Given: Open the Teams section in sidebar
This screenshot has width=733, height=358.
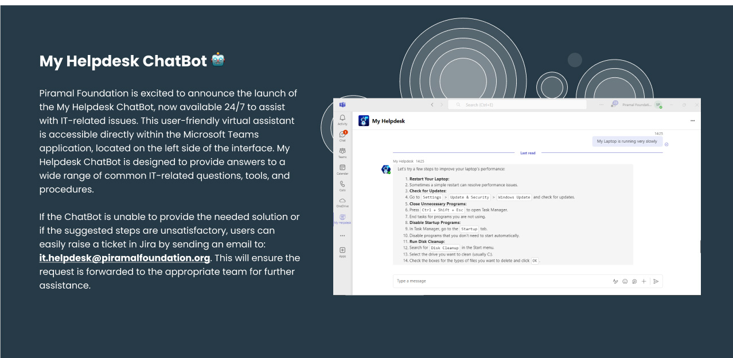Looking at the screenshot, I should 342,152.
